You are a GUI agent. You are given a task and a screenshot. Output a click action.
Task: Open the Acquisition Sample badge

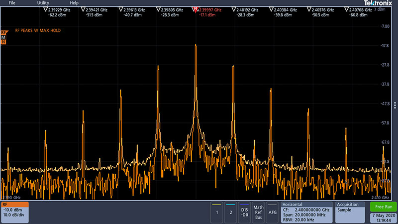[x=351, y=212]
